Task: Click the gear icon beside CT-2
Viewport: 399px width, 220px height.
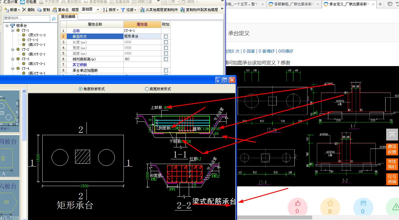Action: click(x=18, y=49)
